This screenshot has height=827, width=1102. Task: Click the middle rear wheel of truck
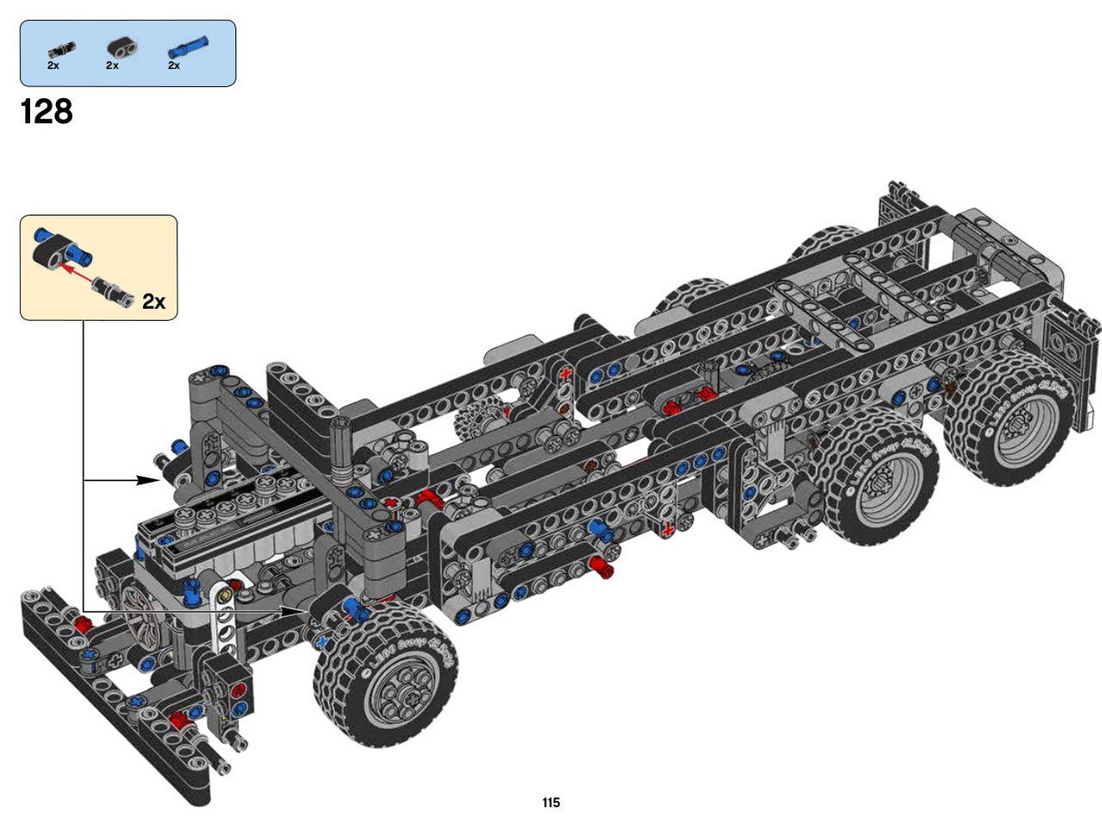tap(876, 475)
